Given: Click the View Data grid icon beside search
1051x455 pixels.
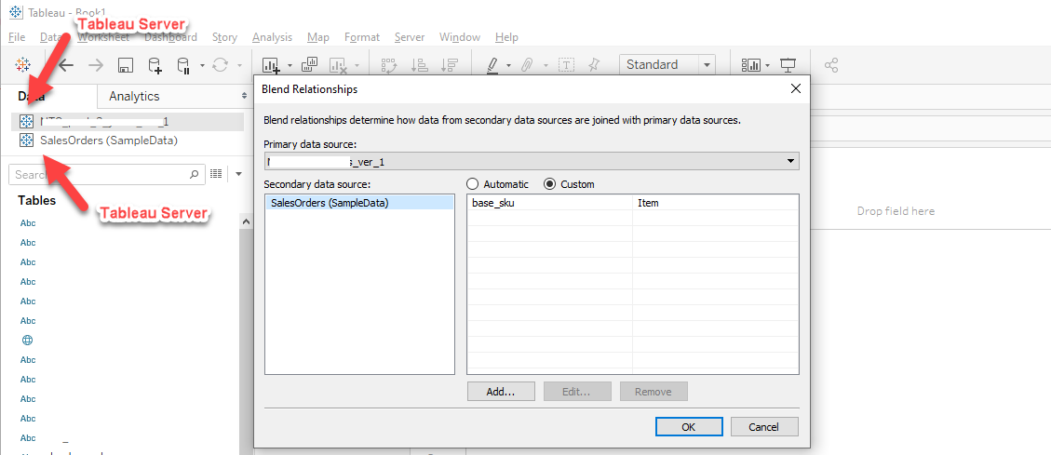Looking at the screenshot, I should [x=216, y=174].
